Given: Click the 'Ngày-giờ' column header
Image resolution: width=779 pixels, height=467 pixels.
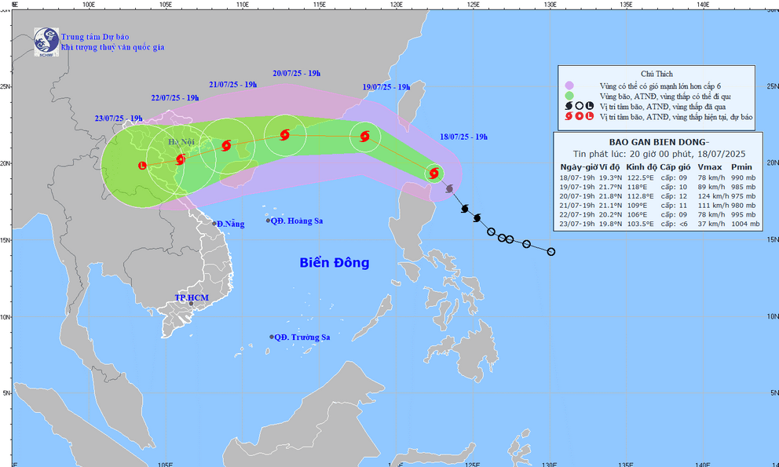Looking at the screenshot, I should click(x=578, y=167).
